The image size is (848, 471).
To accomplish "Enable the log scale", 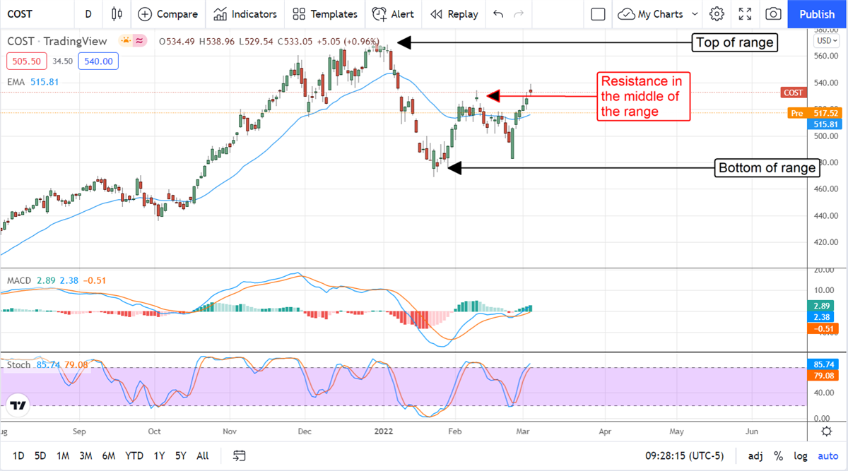I will click(x=801, y=455).
